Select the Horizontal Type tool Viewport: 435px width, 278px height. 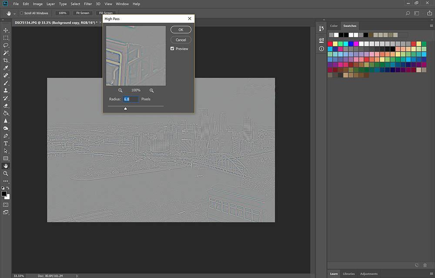pyautogui.click(x=6, y=143)
